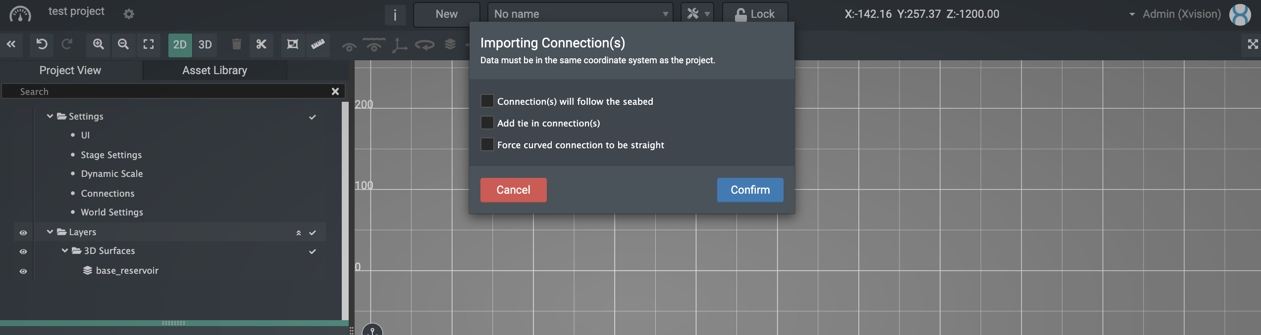1261x335 pixels.
Task: Open the dashboard gauge icon
Action: 20,14
